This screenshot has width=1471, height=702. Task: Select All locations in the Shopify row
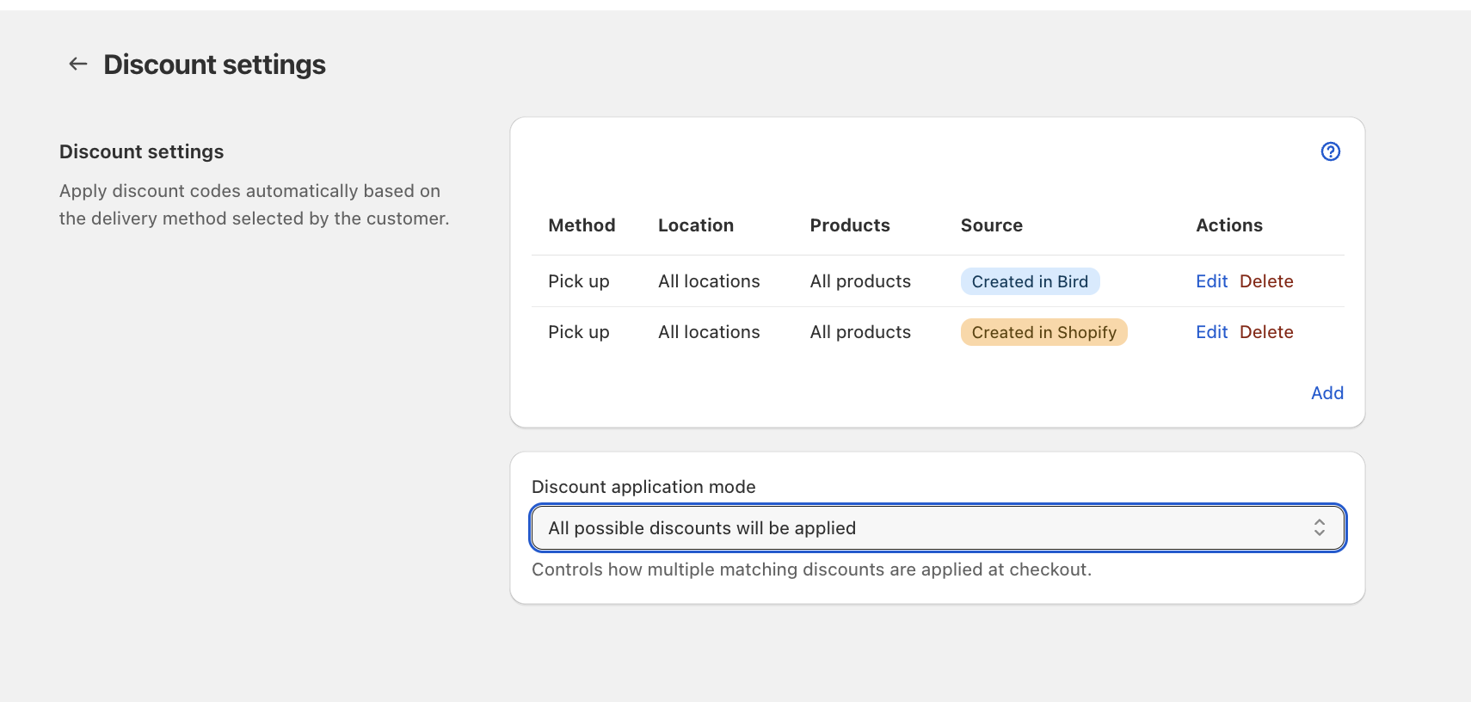pos(709,332)
